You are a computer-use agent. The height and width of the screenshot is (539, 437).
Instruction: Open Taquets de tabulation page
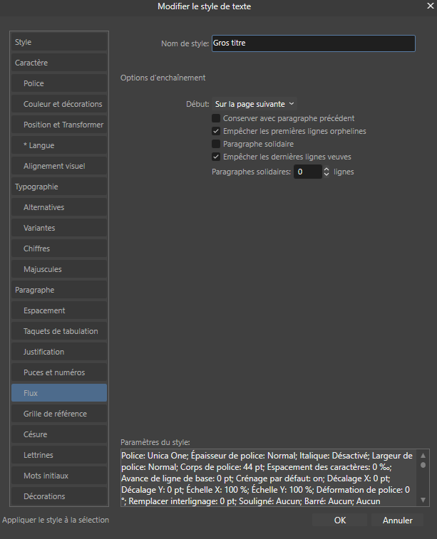click(x=59, y=331)
